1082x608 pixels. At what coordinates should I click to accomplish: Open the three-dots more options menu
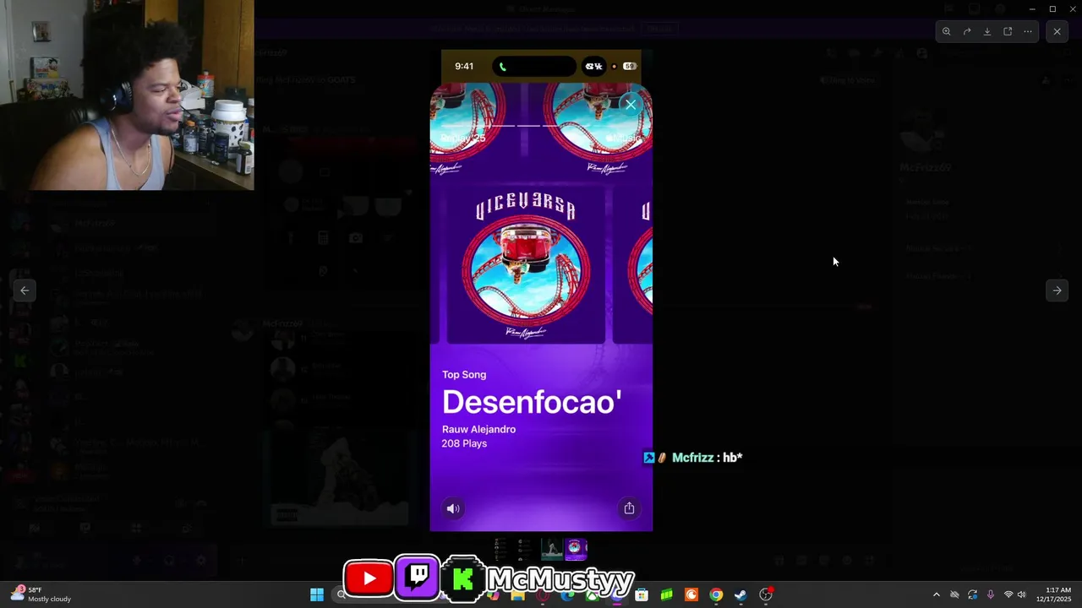(1028, 31)
